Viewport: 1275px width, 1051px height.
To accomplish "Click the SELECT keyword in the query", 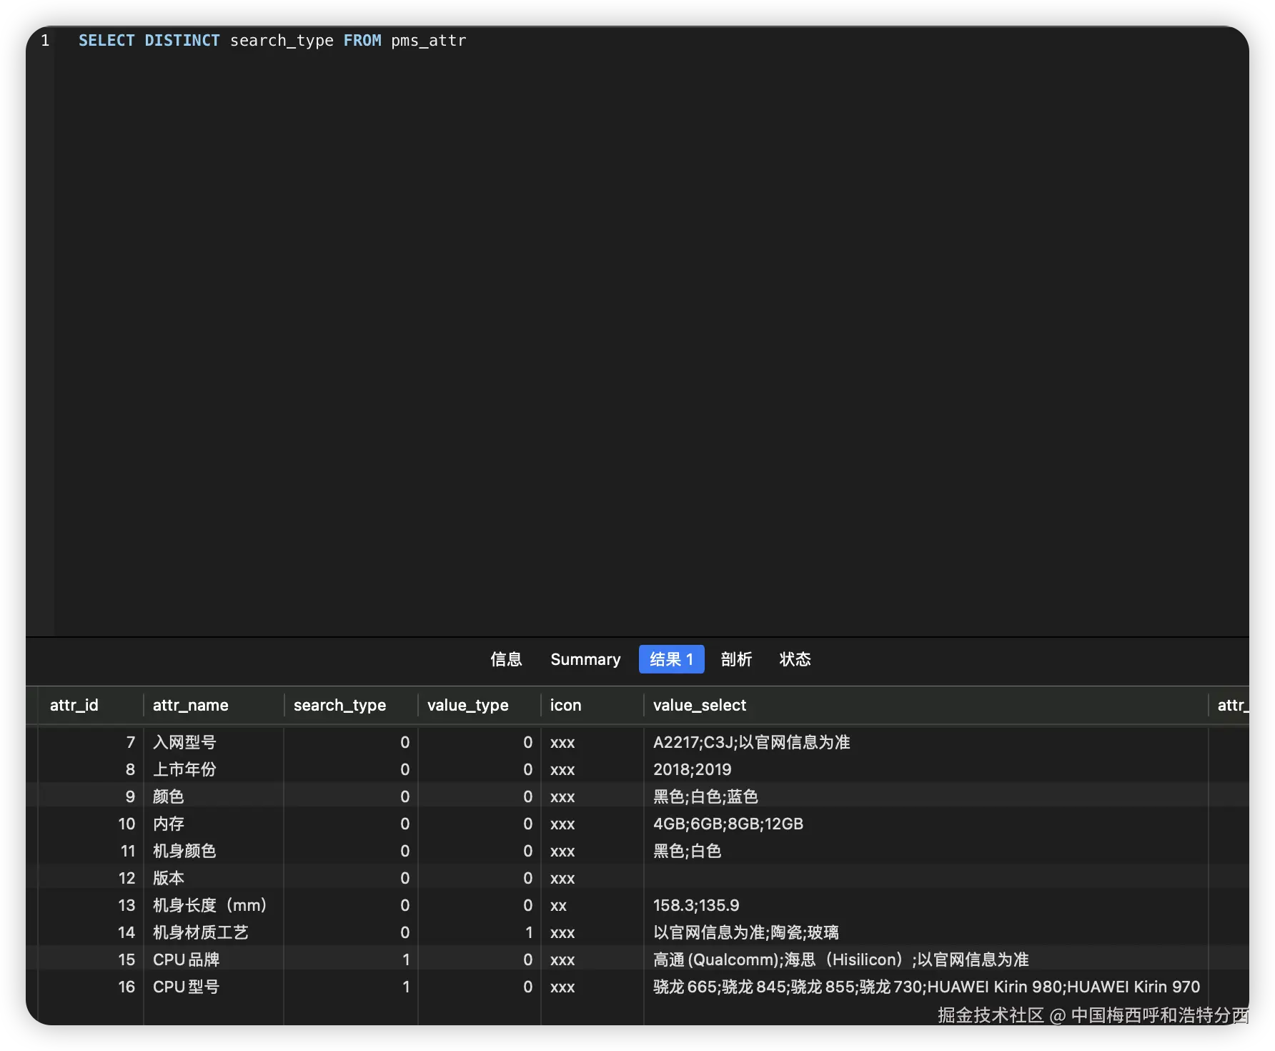I will [106, 41].
